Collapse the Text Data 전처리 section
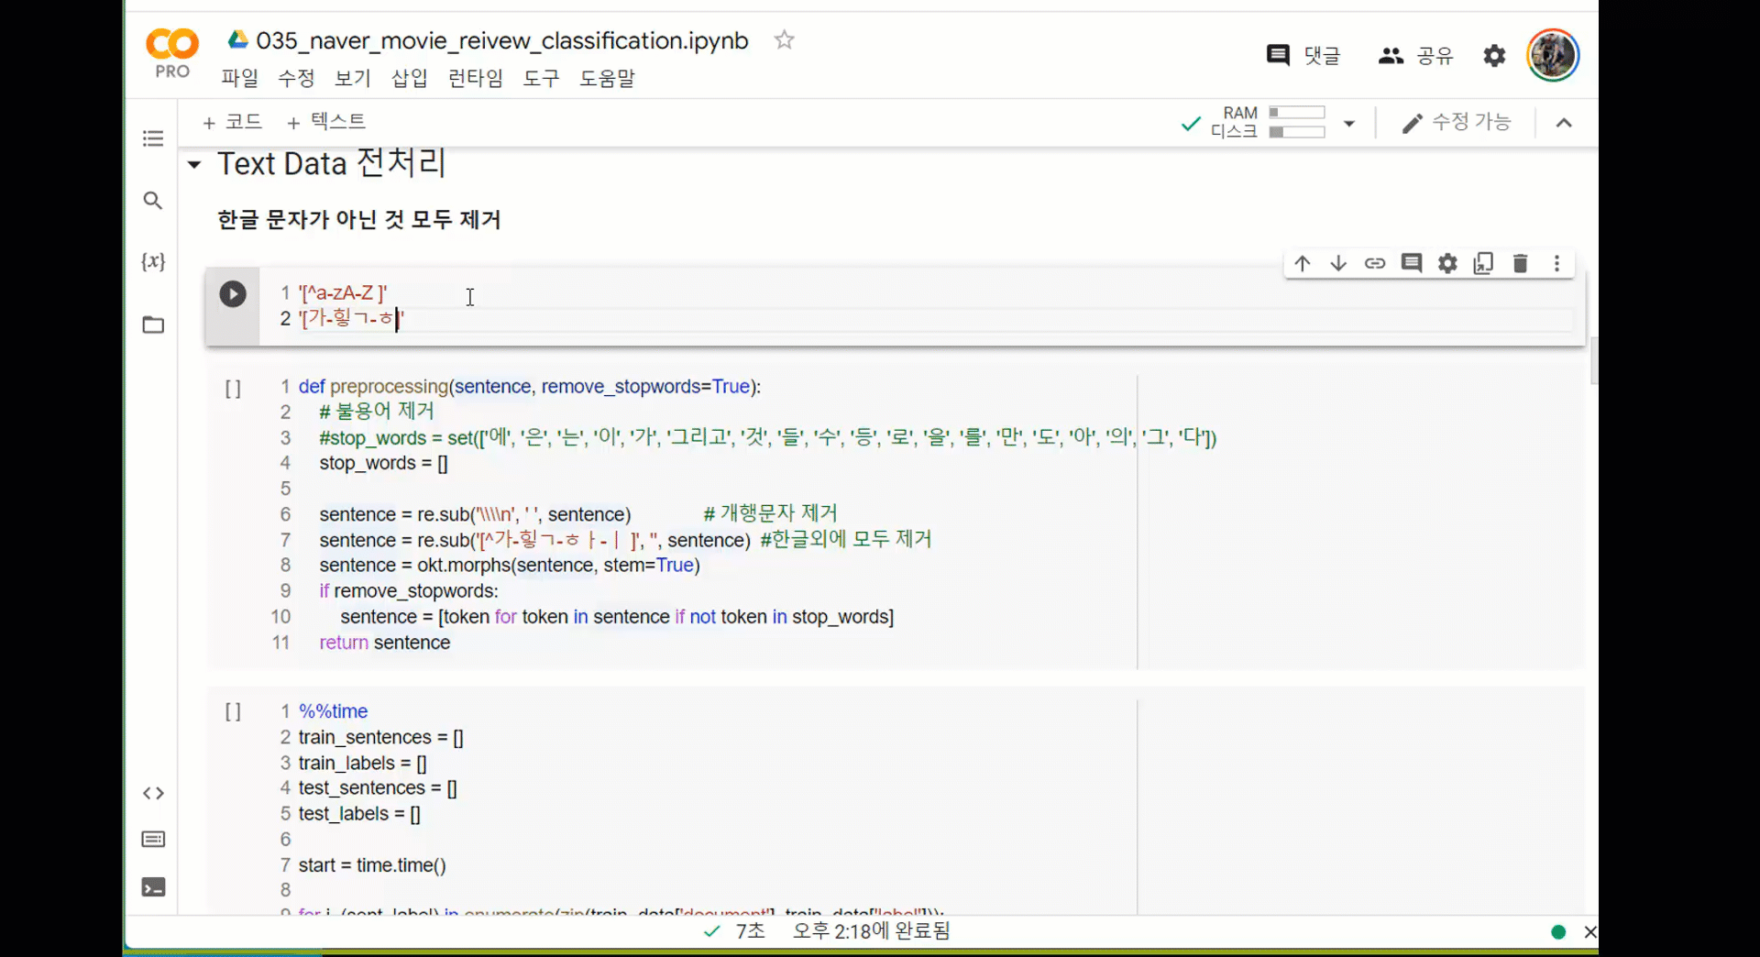The image size is (1760, 957). (x=194, y=165)
